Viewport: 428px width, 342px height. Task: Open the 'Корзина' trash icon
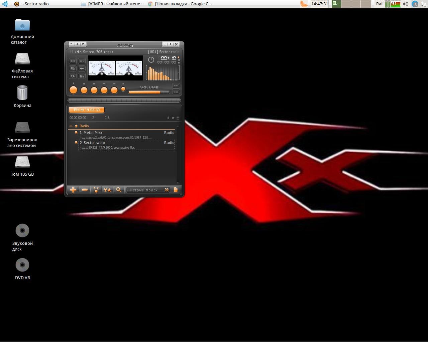(22, 97)
